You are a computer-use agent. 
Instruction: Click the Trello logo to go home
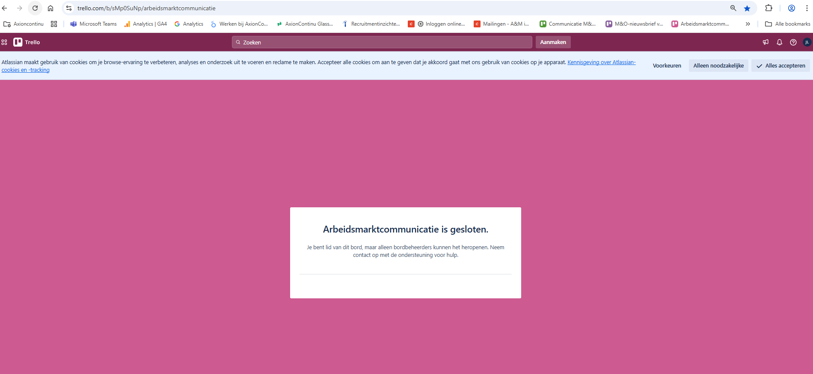(27, 42)
